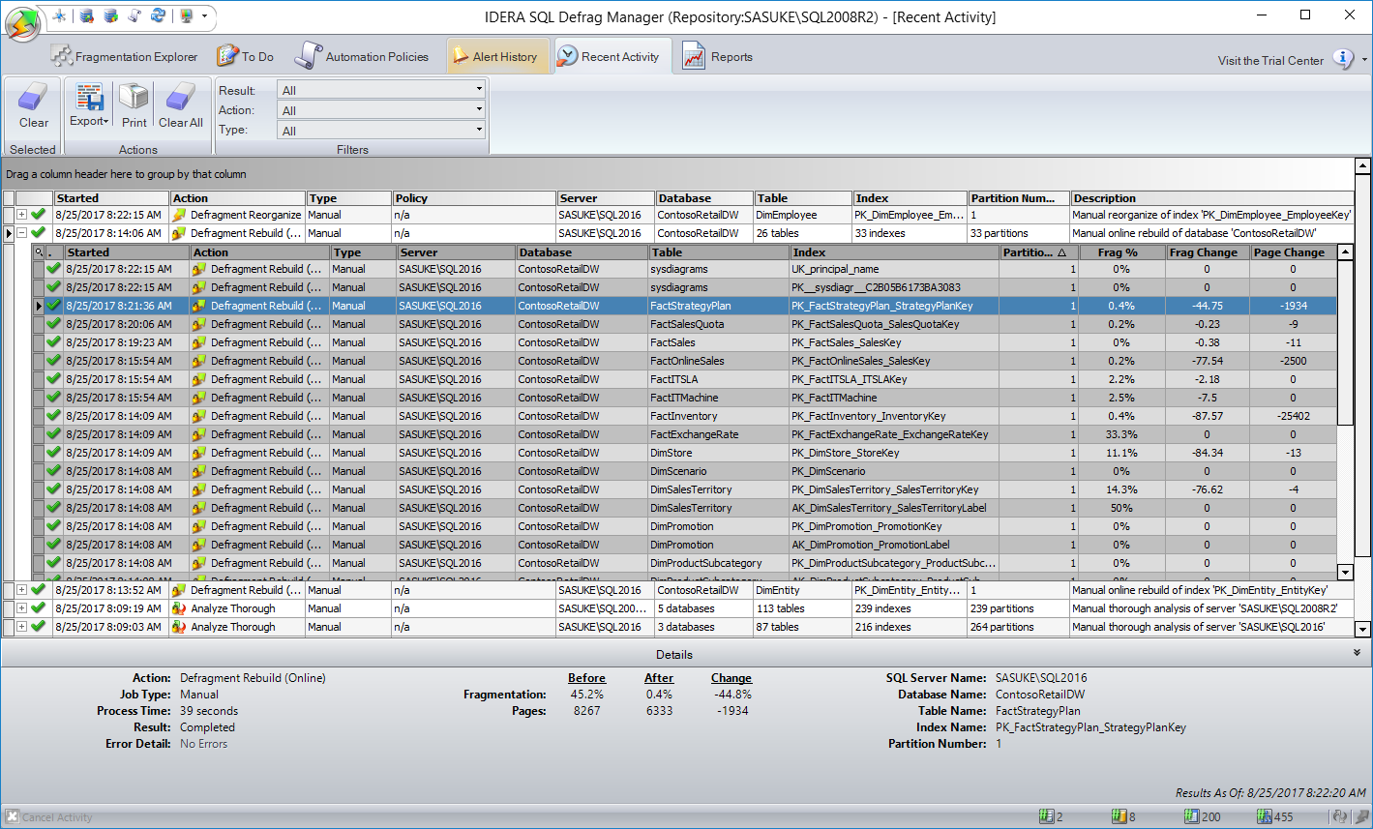Collapse the Details panel chevron

pyautogui.click(x=1357, y=654)
